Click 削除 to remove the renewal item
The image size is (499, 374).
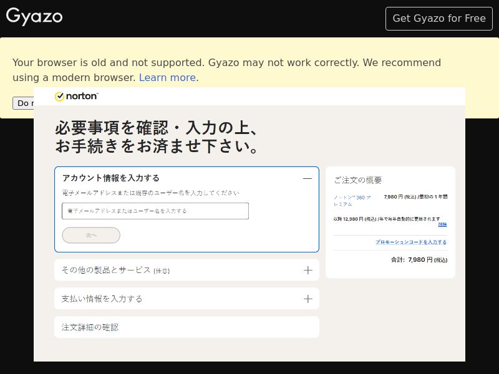click(443, 224)
